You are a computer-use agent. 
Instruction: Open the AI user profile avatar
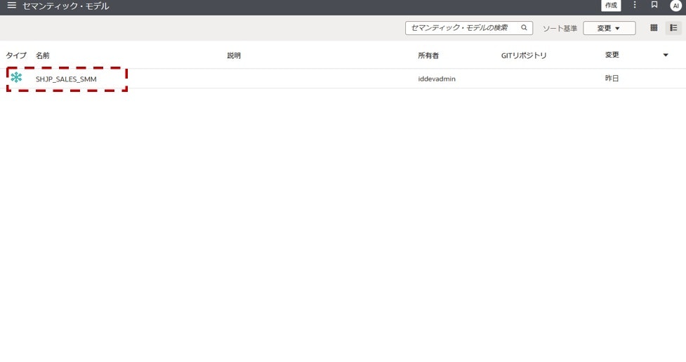(676, 6)
